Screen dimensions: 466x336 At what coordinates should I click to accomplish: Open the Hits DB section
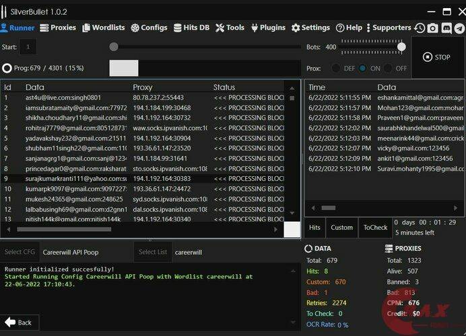coord(191,28)
